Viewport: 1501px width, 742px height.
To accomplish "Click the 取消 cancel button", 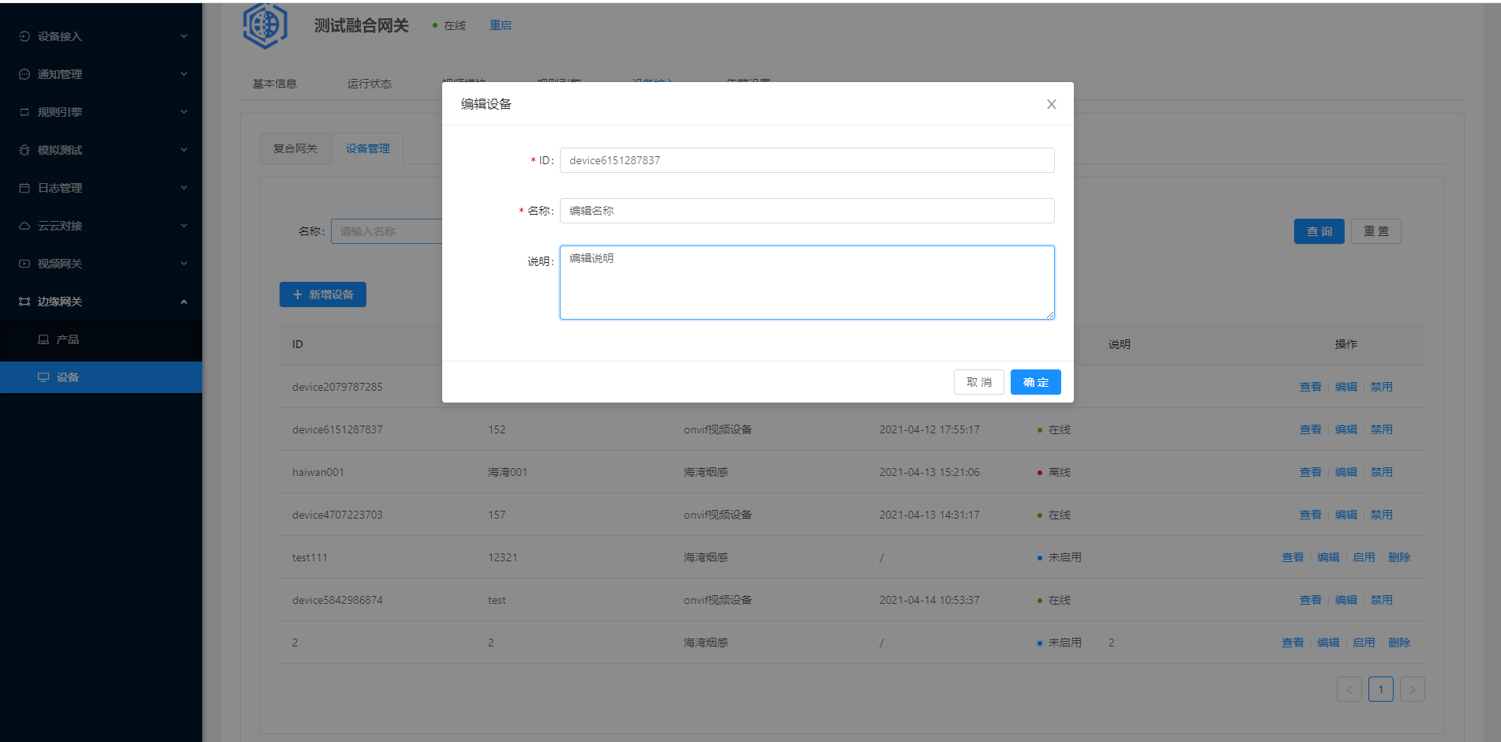I will (x=978, y=382).
